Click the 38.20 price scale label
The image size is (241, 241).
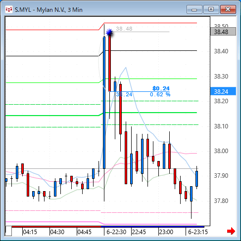[221, 101]
